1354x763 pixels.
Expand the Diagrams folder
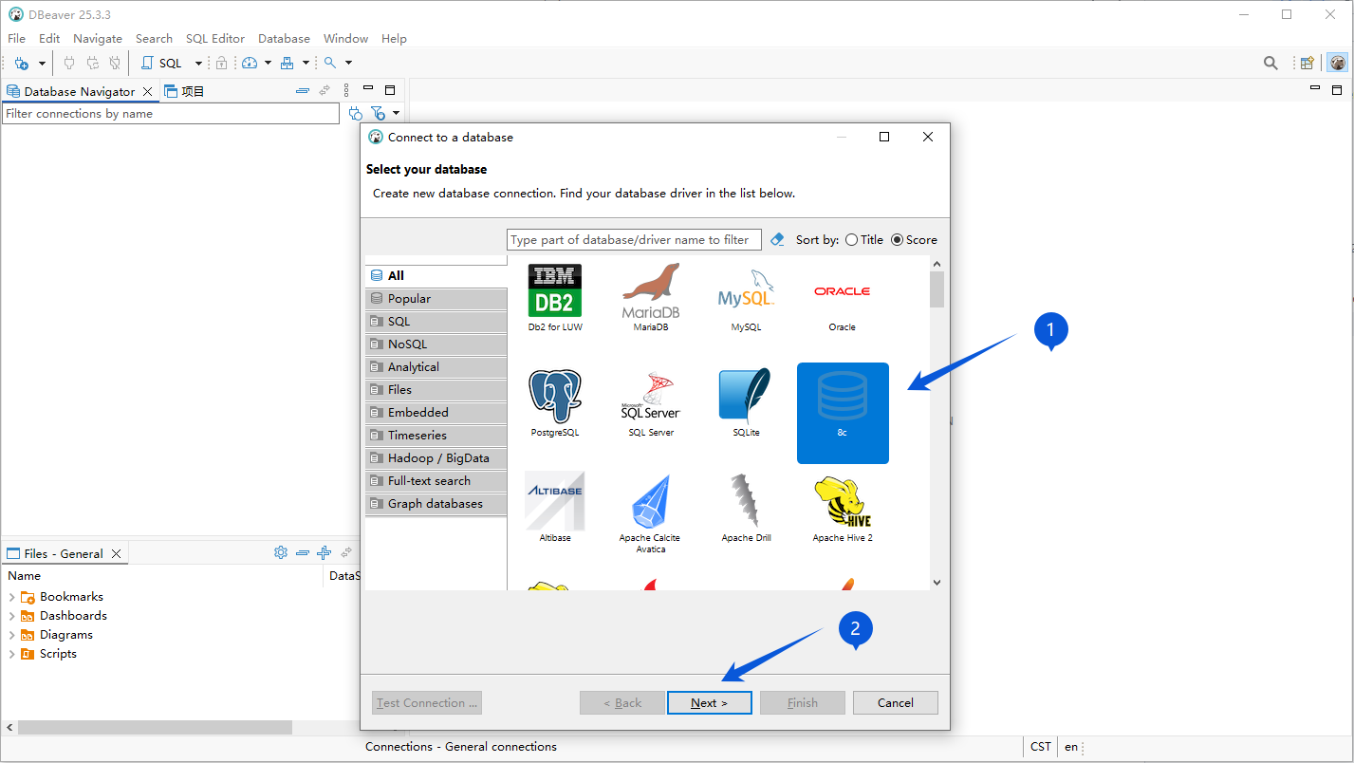coord(11,635)
